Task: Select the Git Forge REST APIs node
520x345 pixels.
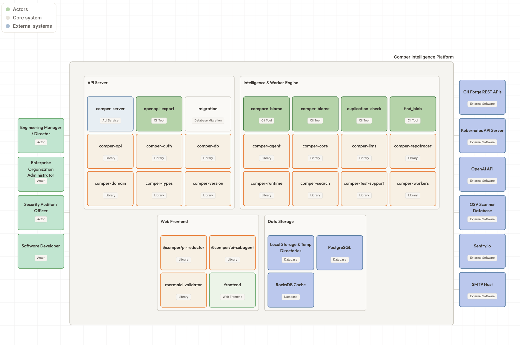Action: [482, 97]
